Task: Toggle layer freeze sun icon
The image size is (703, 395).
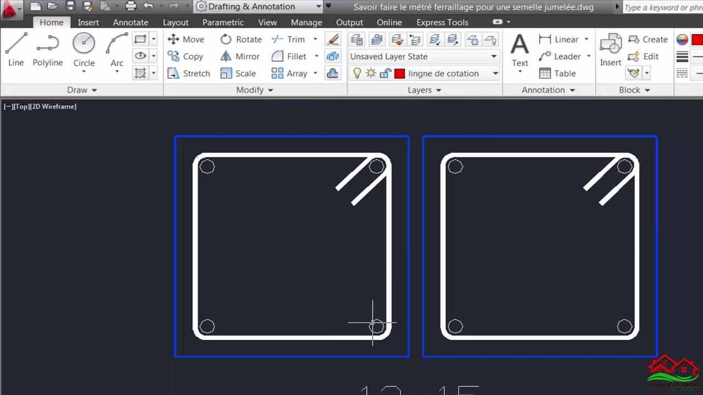Action: point(371,74)
